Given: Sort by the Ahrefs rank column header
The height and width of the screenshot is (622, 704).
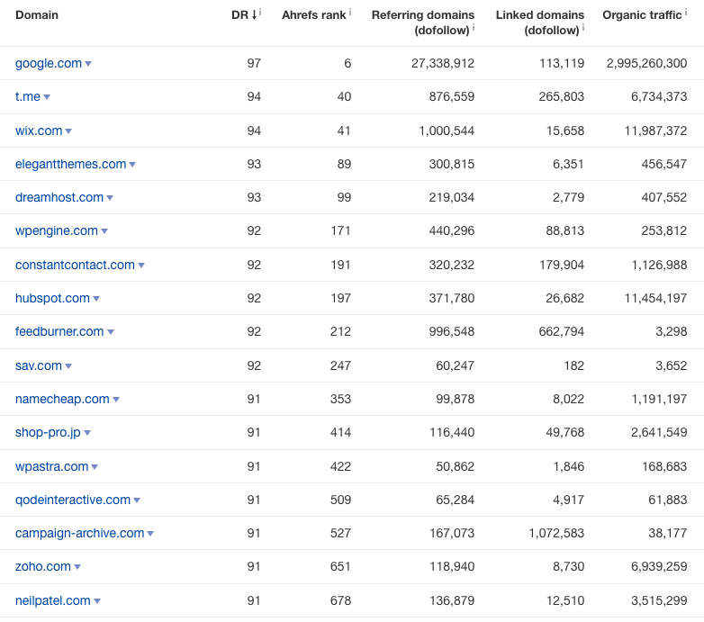Looking at the screenshot, I should click(314, 14).
